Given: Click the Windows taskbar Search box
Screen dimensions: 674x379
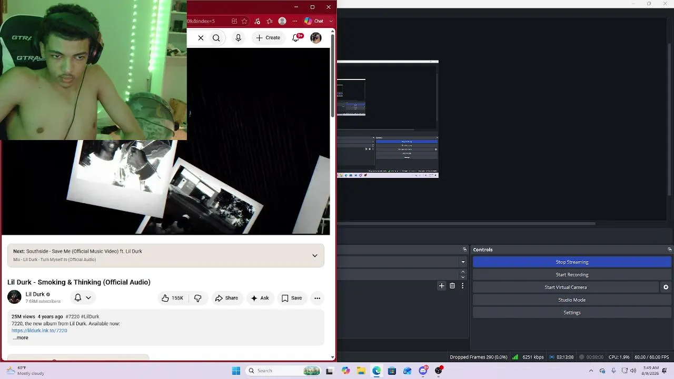Looking at the screenshot, I should 283,371.
